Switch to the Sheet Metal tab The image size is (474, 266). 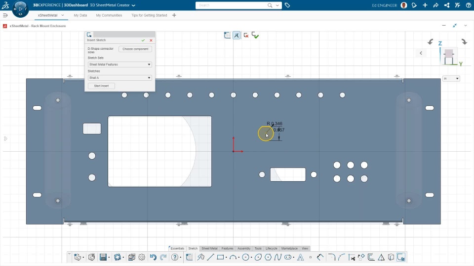click(209, 248)
